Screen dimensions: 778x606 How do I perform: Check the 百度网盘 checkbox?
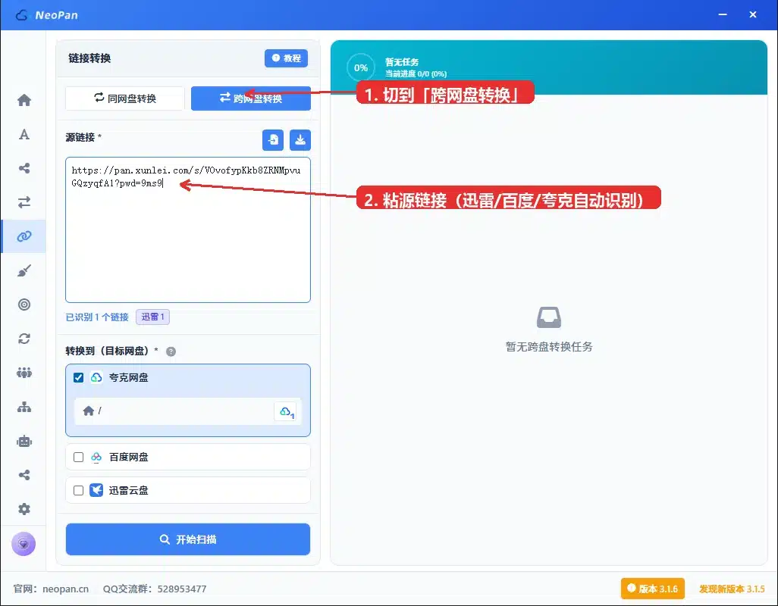click(x=78, y=457)
